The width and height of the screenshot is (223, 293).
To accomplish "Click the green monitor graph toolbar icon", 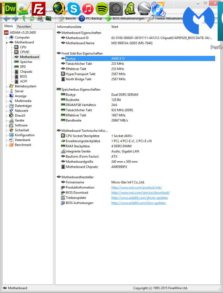I will [49, 18].
